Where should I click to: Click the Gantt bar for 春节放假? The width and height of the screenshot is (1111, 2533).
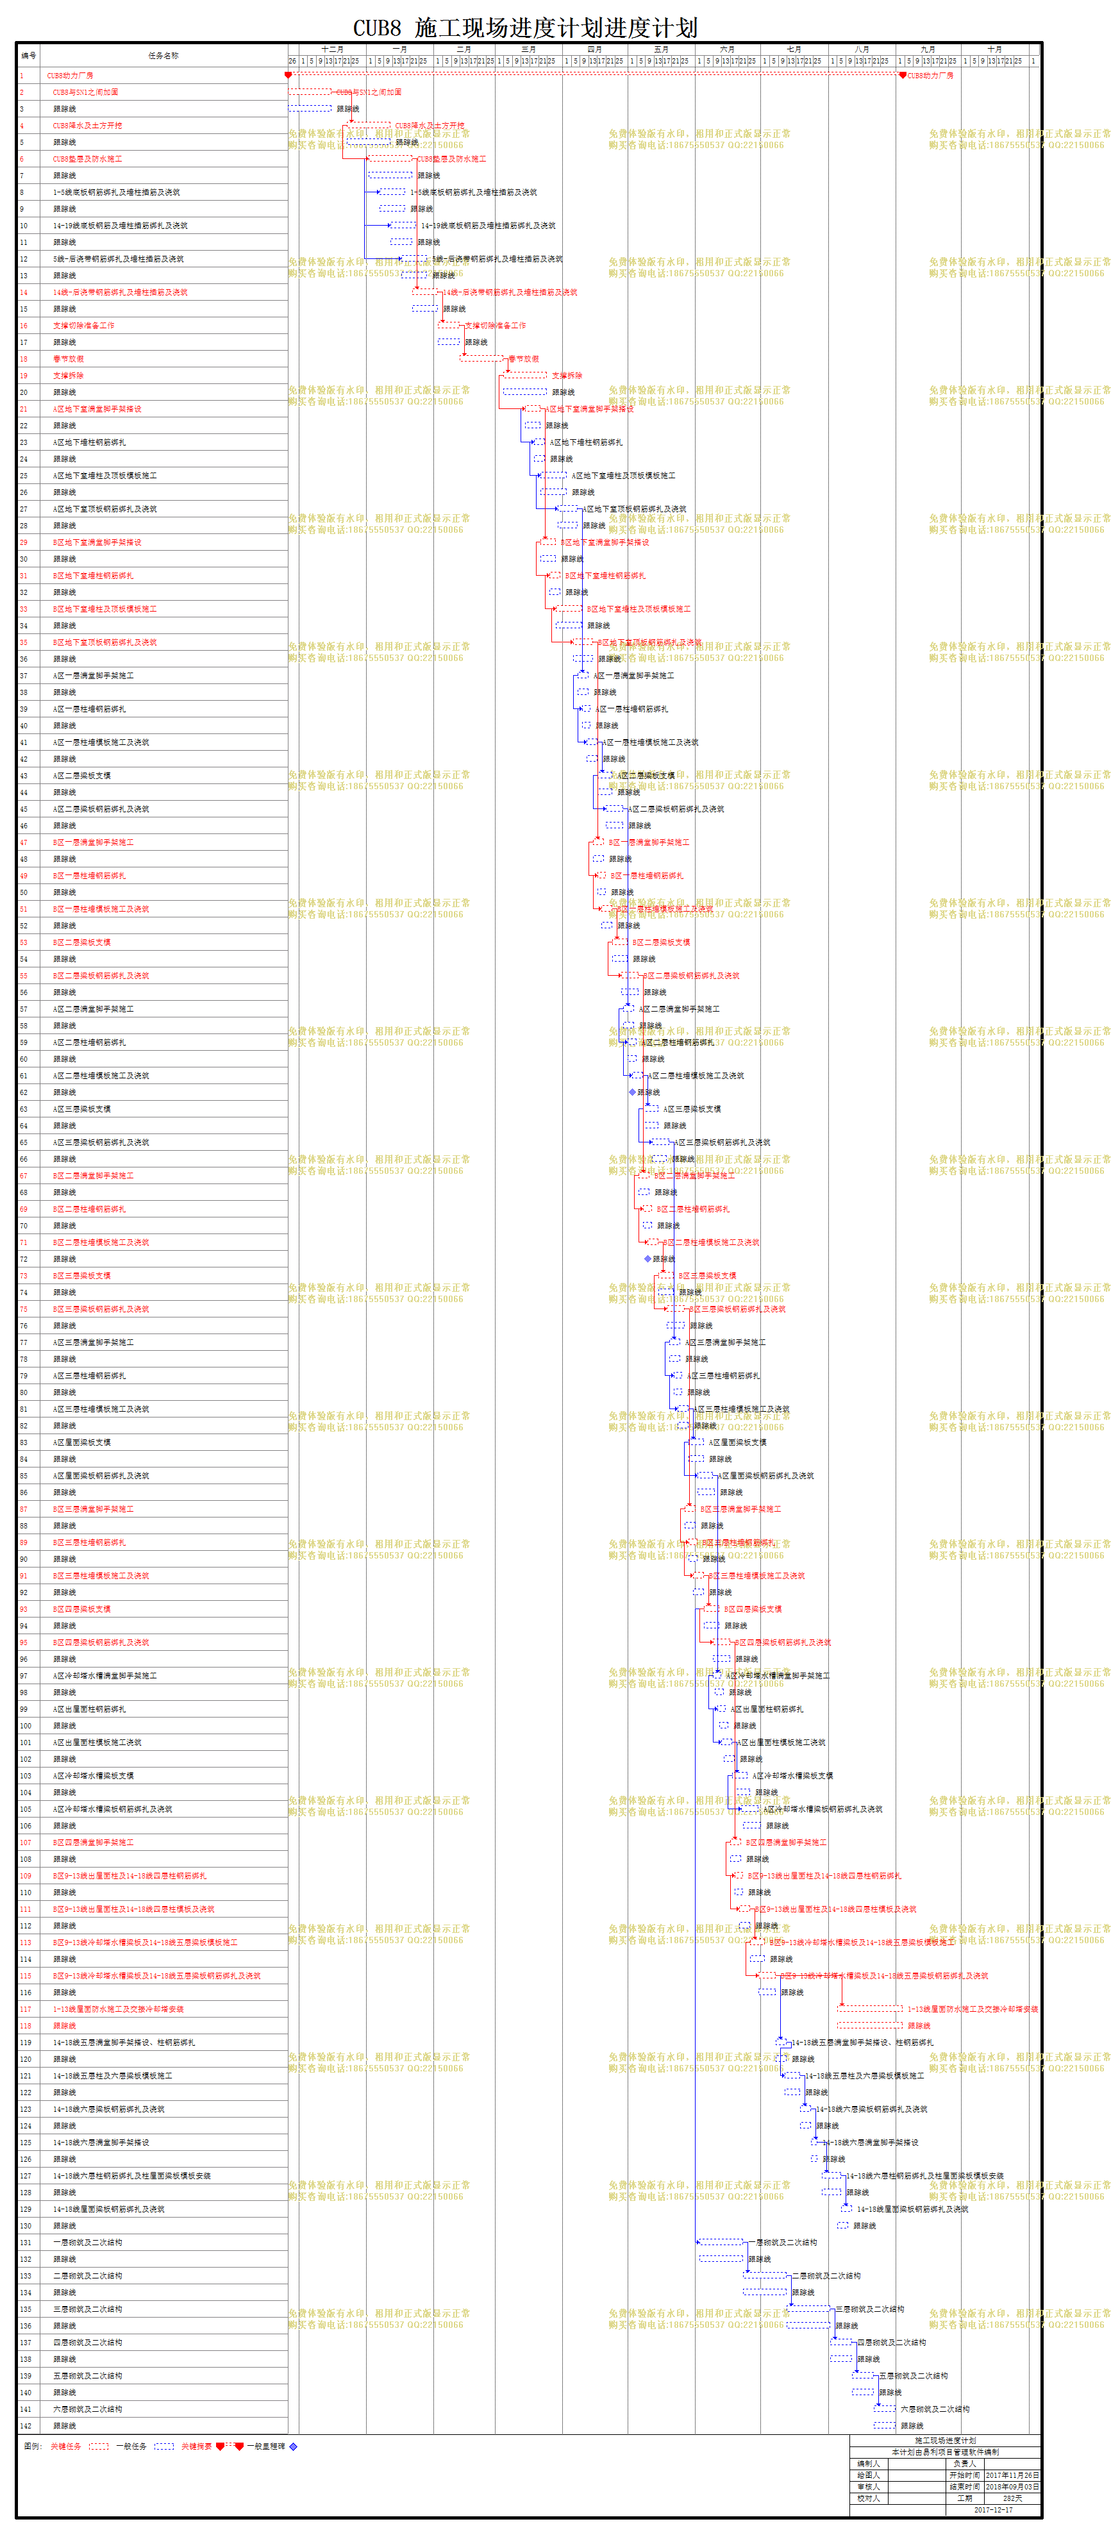[481, 359]
